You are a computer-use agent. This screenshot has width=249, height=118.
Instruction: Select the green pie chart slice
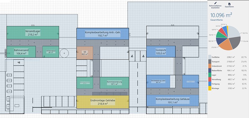(x=220, y=35)
